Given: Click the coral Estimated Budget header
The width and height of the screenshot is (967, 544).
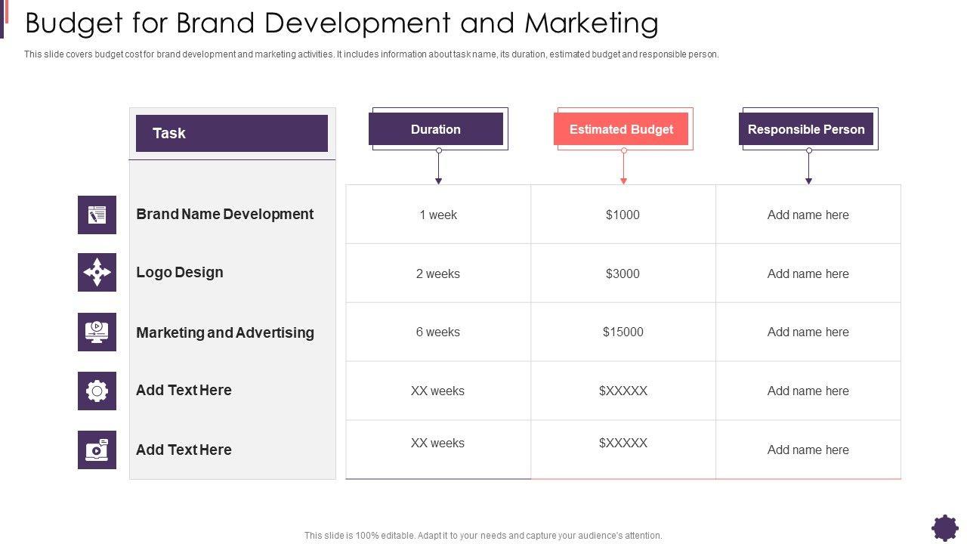Looking at the screenshot, I should pyautogui.click(x=621, y=129).
